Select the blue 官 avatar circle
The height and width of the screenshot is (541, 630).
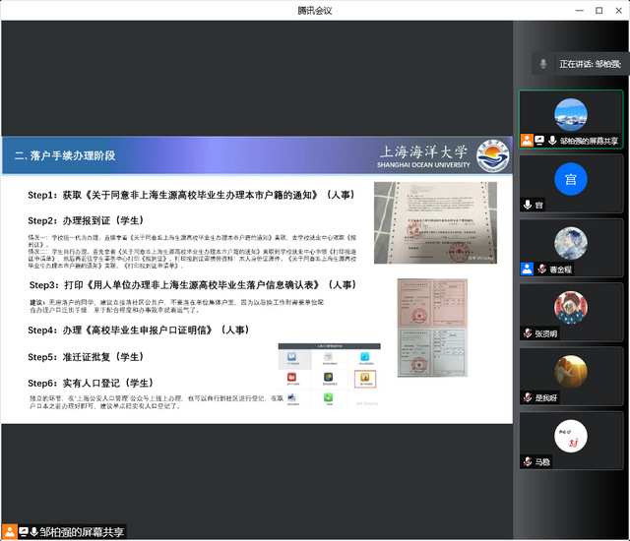pos(571,179)
